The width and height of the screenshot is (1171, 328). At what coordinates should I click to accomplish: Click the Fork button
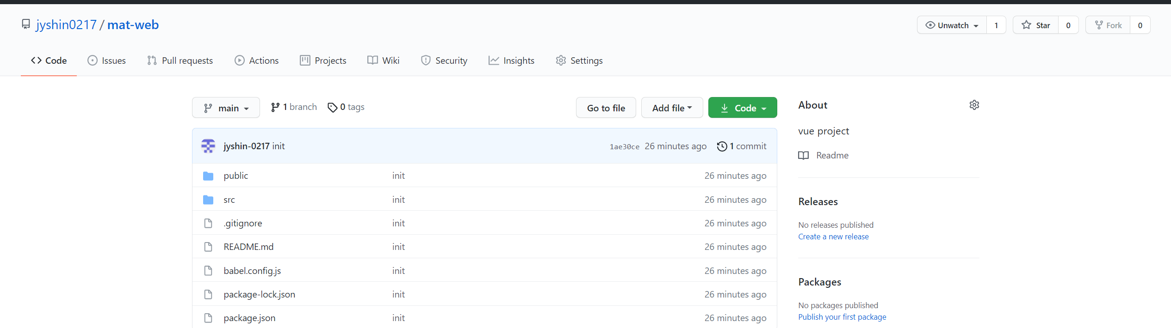point(1108,25)
